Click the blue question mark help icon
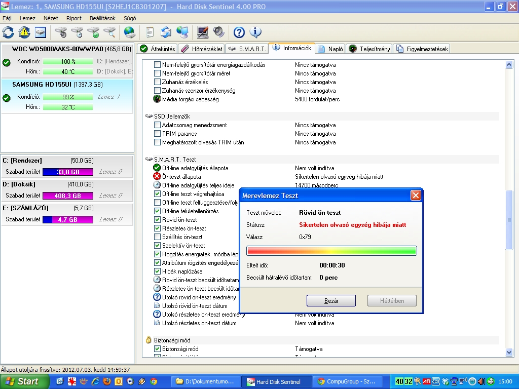Viewport: 519px width, 389px height. coord(239,32)
